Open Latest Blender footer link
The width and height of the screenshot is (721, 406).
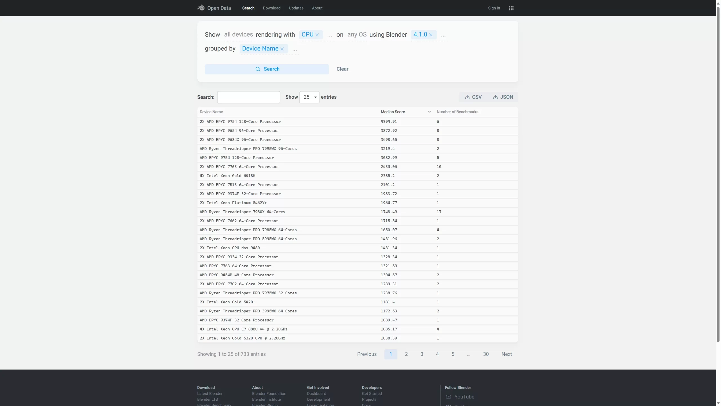(x=210, y=394)
